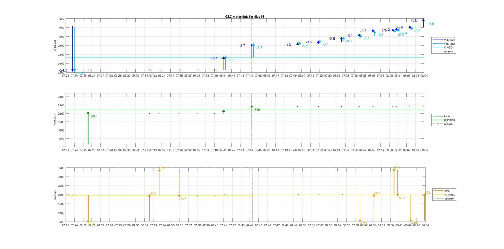
Task: Click the green pitch arrow labeled 260
Action: point(88,128)
